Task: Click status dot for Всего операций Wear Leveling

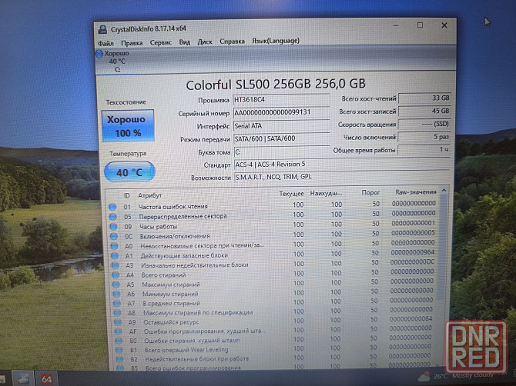Action: click(119, 350)
